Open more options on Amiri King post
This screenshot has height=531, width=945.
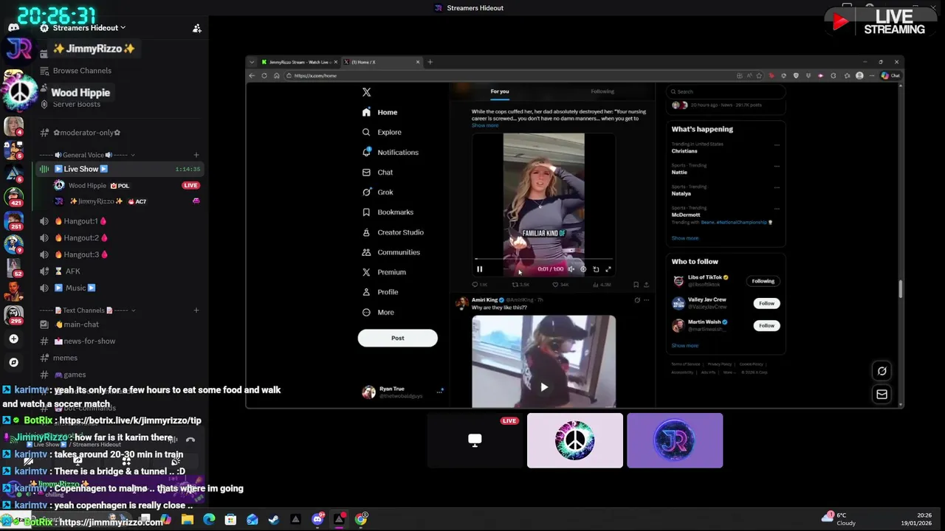(x=646, y=300)
